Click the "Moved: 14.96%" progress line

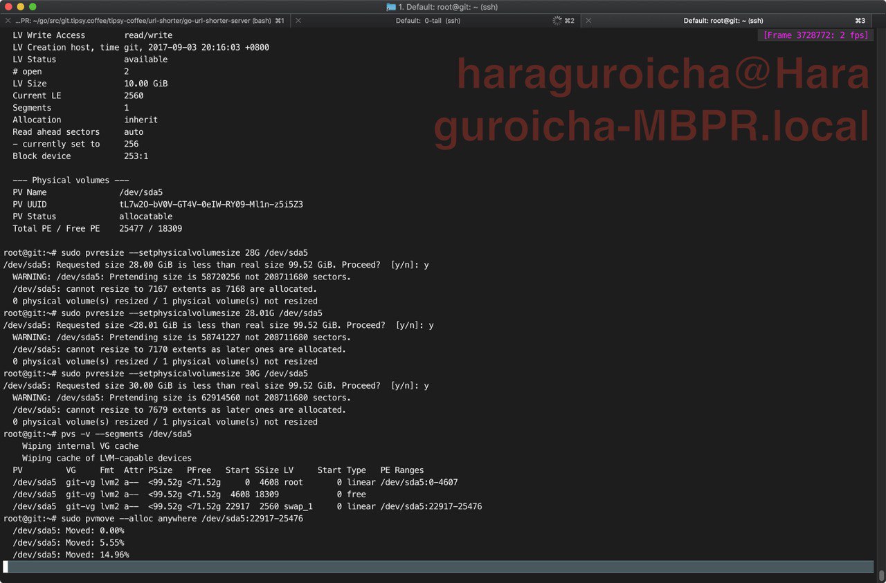click(x=71, y=555)
